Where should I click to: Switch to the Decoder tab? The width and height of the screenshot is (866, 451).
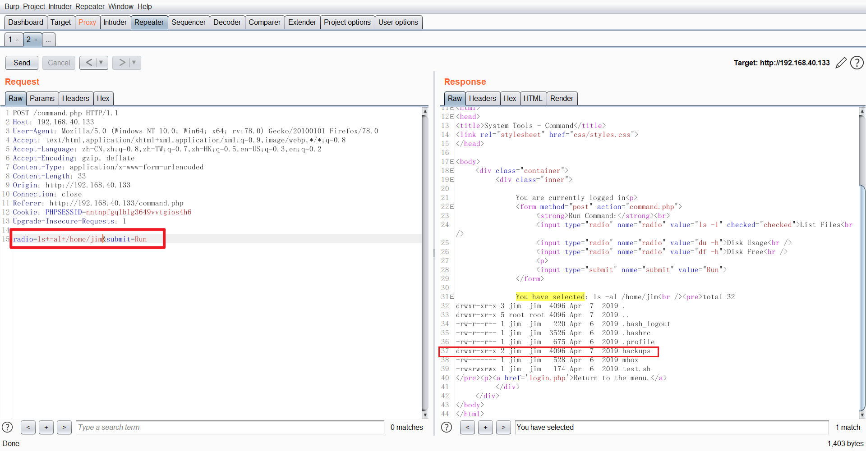[x=227, y=23]
